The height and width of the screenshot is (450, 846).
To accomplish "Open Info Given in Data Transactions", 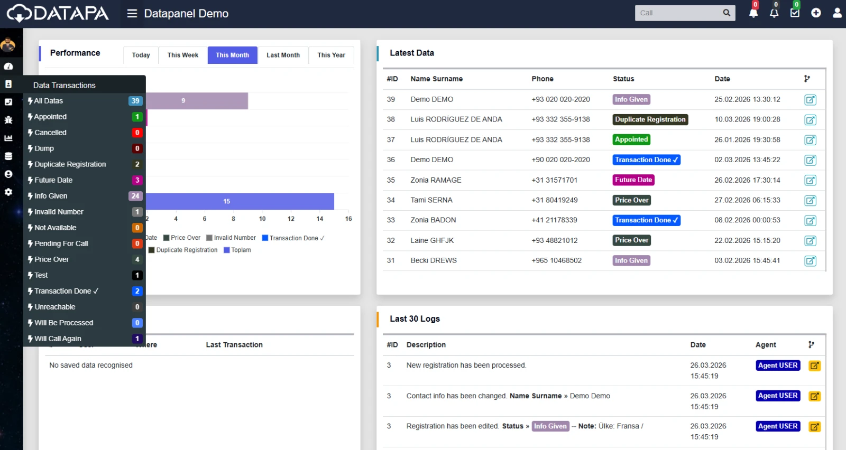I will [51, 196].
